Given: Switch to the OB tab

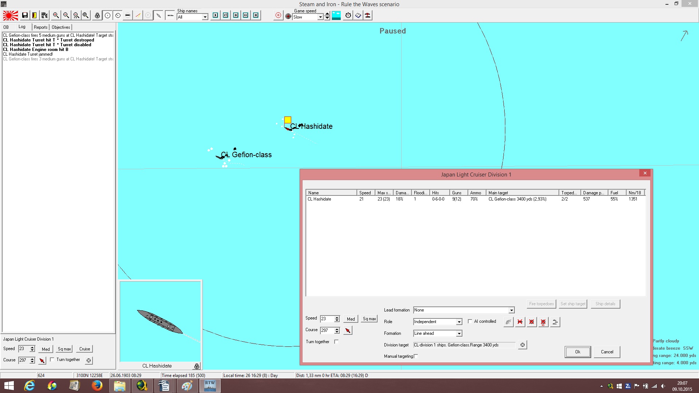Looking at the screenshot, I should pyautogui.click(x=6, y=27).
